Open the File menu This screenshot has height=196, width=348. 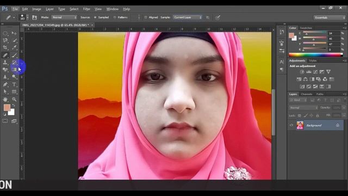(15, 9)
